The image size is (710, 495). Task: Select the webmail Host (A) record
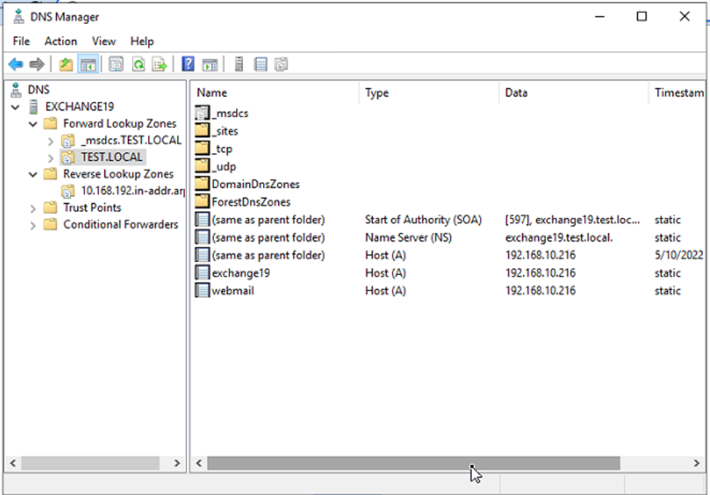(232, 290)
